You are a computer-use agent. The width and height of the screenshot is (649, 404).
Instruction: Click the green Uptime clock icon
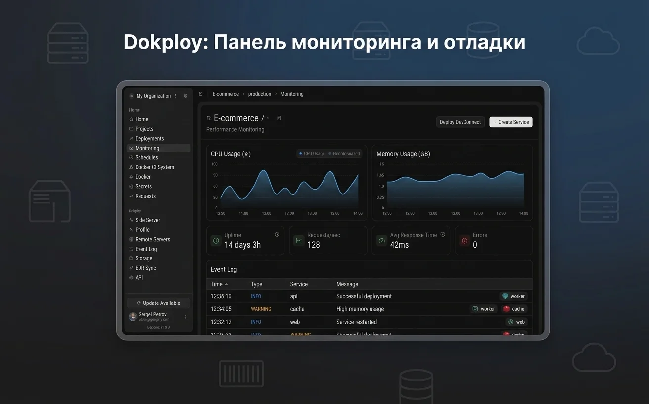click(x=216, y=241)
